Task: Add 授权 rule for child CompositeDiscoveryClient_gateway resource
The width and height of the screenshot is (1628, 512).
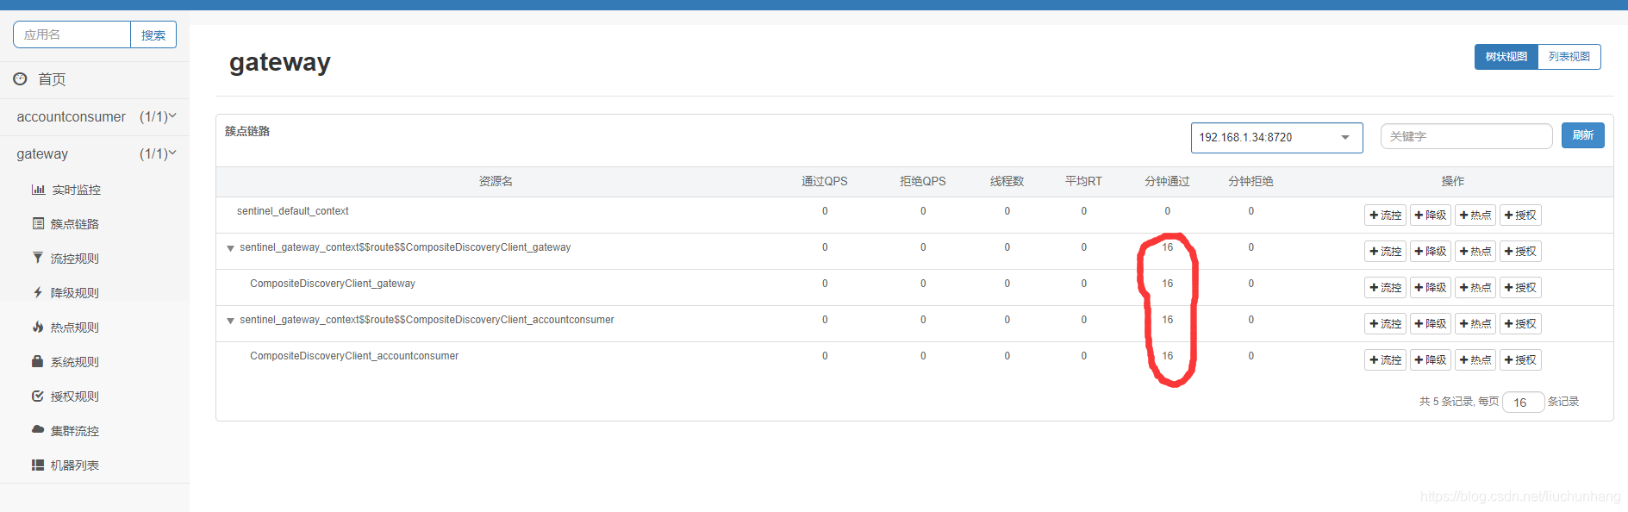Action: 1520,288
